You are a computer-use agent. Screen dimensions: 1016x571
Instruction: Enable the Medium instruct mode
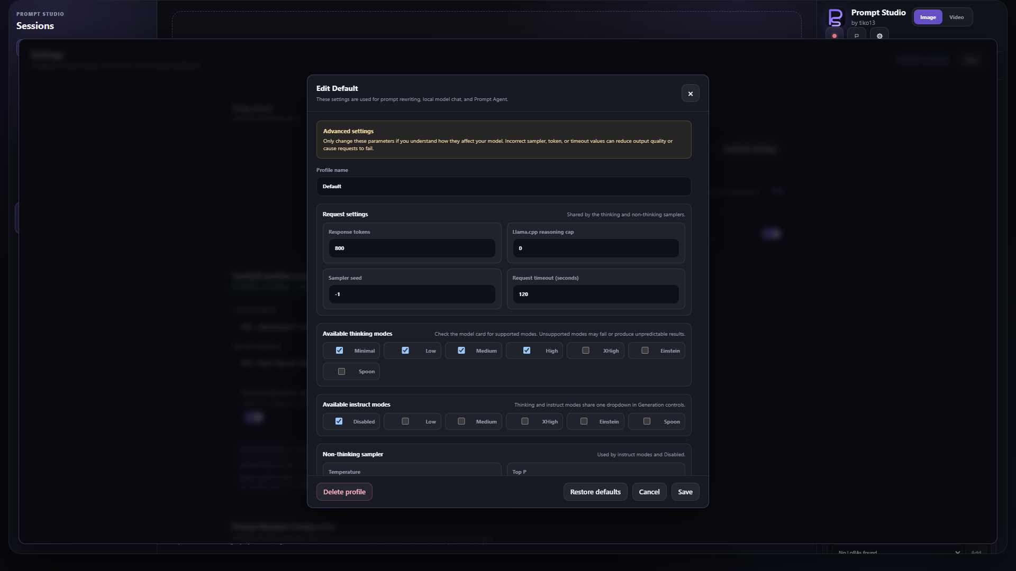tap(461, 421)
